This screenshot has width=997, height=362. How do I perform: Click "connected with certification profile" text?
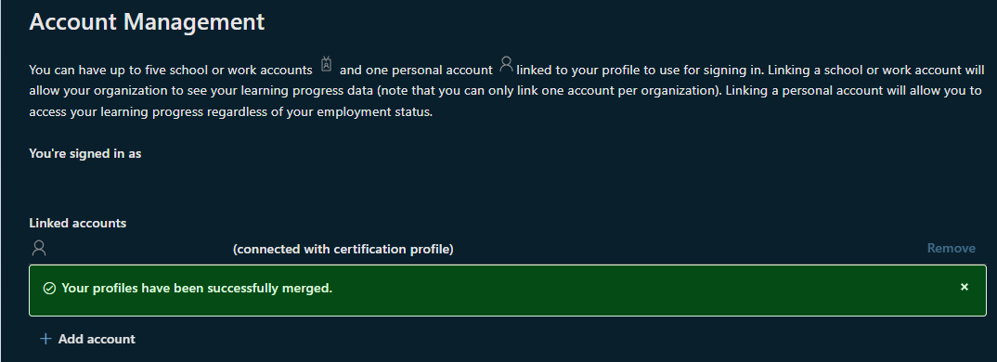pos(343,250)
